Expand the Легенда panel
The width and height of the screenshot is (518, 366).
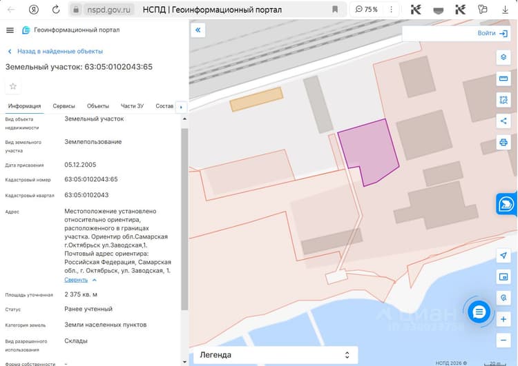point(276,355)
